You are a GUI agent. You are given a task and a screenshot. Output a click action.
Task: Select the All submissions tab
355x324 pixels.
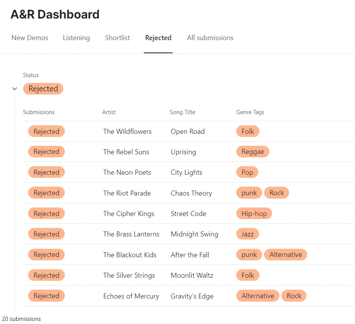(x=210, y=38)
